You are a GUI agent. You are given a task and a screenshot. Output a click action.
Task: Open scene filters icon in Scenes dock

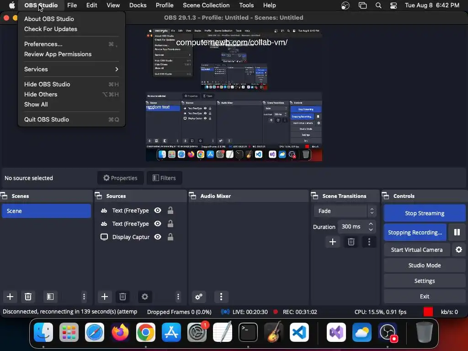(50, 296)
